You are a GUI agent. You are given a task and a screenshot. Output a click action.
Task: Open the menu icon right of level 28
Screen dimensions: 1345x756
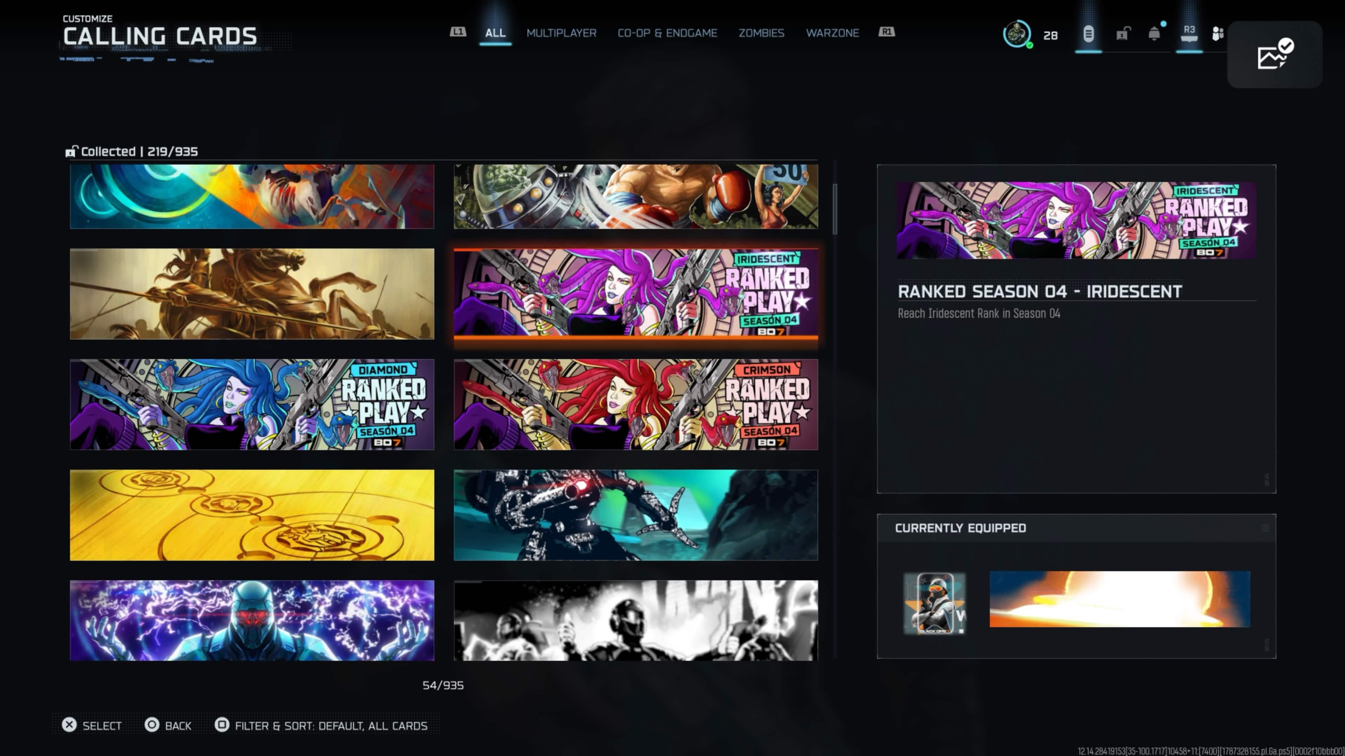coord(1088,34)
